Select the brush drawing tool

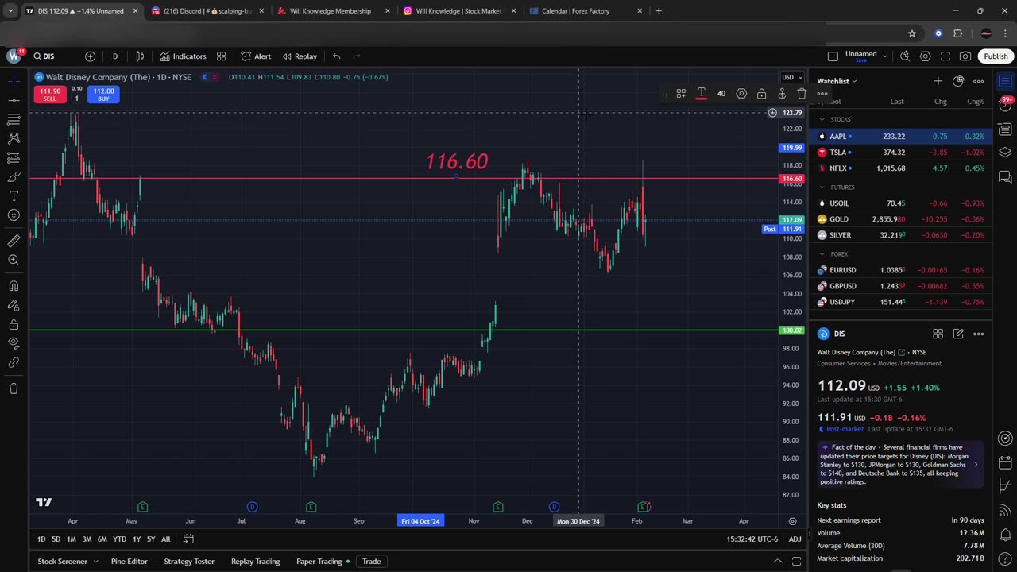click(x=14, y=176)
